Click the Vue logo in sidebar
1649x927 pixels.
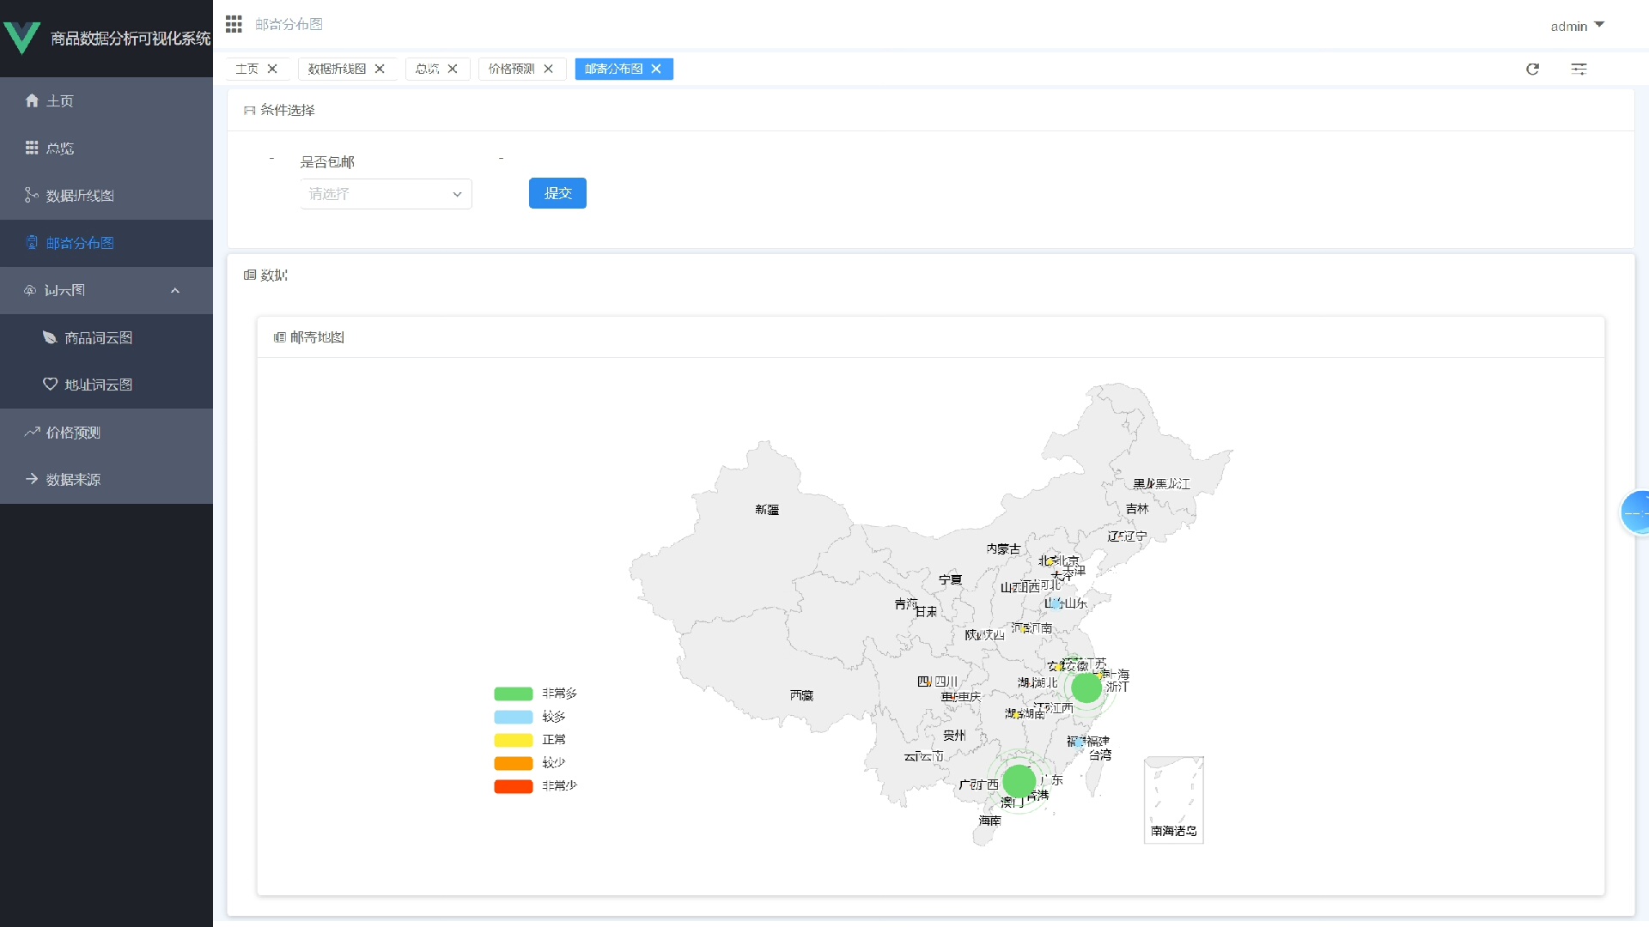pos(22,38)
